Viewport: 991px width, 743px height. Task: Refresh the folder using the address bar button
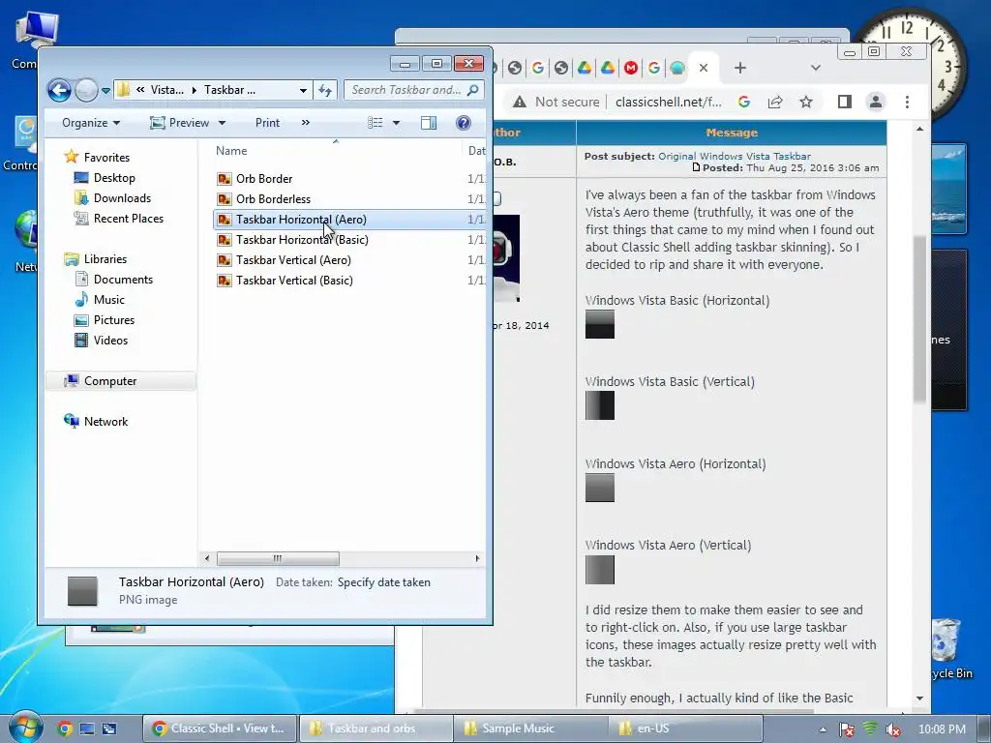325,90
